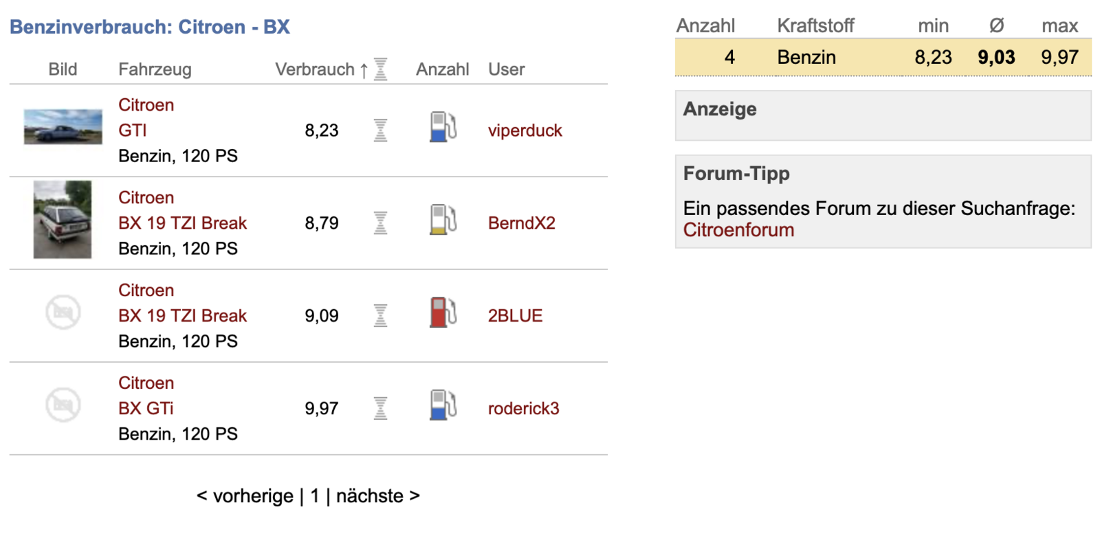The width and height of the screenshot is (1100, 540).
Task: Go to the vorherige page
Action: point(245,496)
